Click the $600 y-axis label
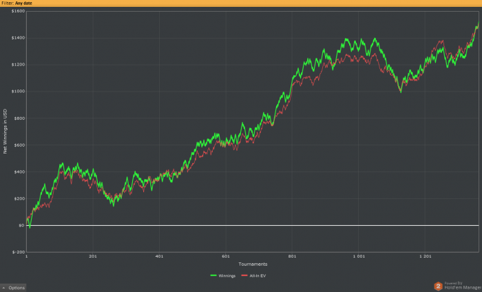Viewport: 482px width, 292px height. [19, 145]
